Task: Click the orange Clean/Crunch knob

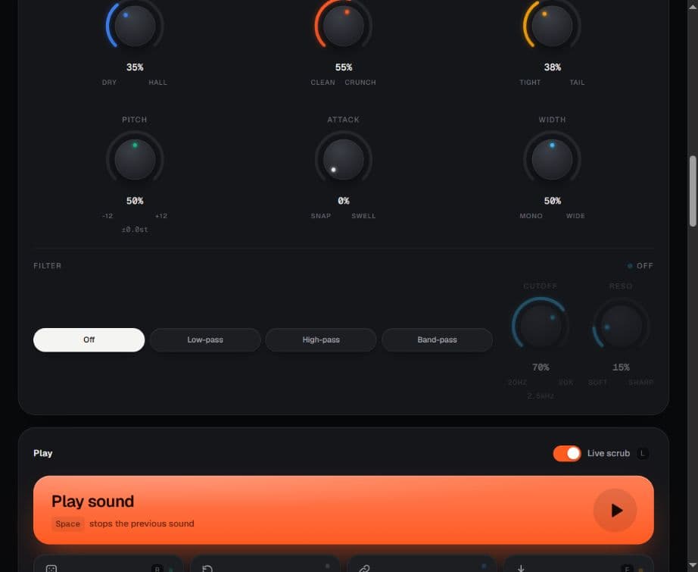Action: [x=343, y=26]
